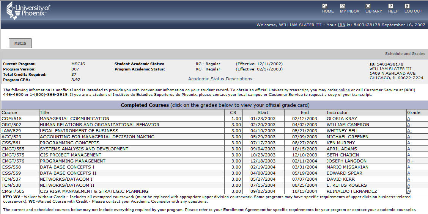Click title PROGRAMMING CONCEPTS
Screen dimensions: 428x214
click(x=69, y=143)
